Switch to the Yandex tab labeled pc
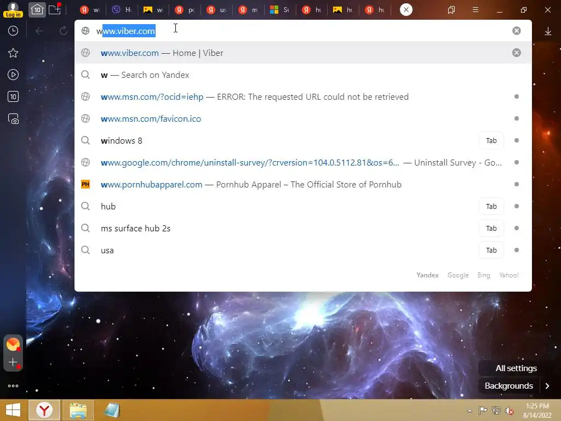 pos(185,10)
